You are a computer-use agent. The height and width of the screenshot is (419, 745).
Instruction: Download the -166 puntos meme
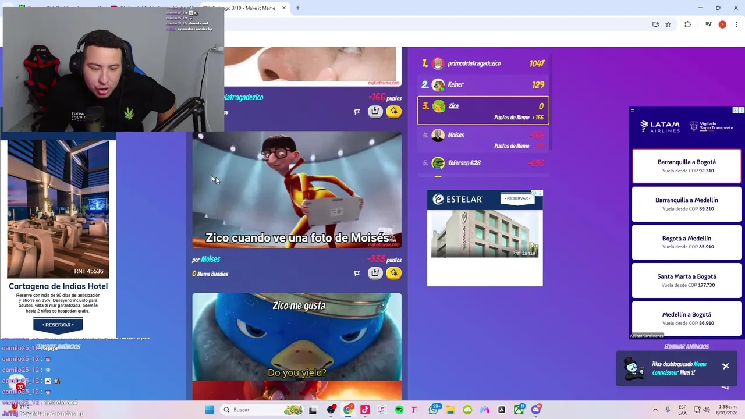point(375,111)
